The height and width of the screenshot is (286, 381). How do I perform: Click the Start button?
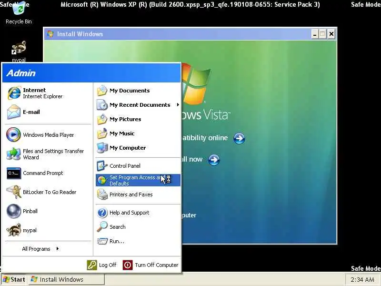pos(14,279)
